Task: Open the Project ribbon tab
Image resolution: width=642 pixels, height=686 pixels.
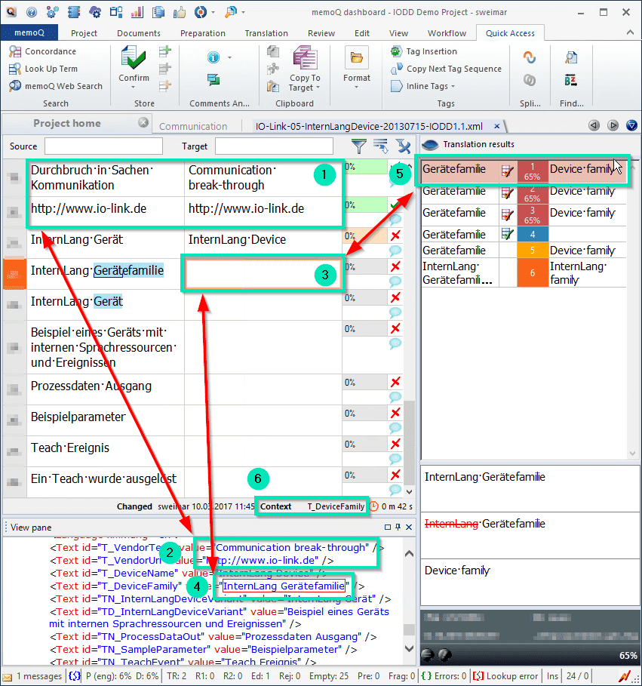Action: coord(84,33)
